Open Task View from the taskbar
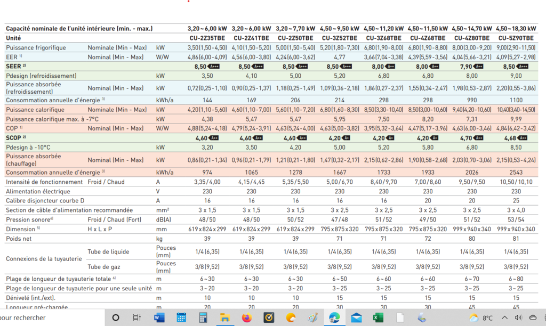The image size is (546, 326). click(x=137, y=317)
